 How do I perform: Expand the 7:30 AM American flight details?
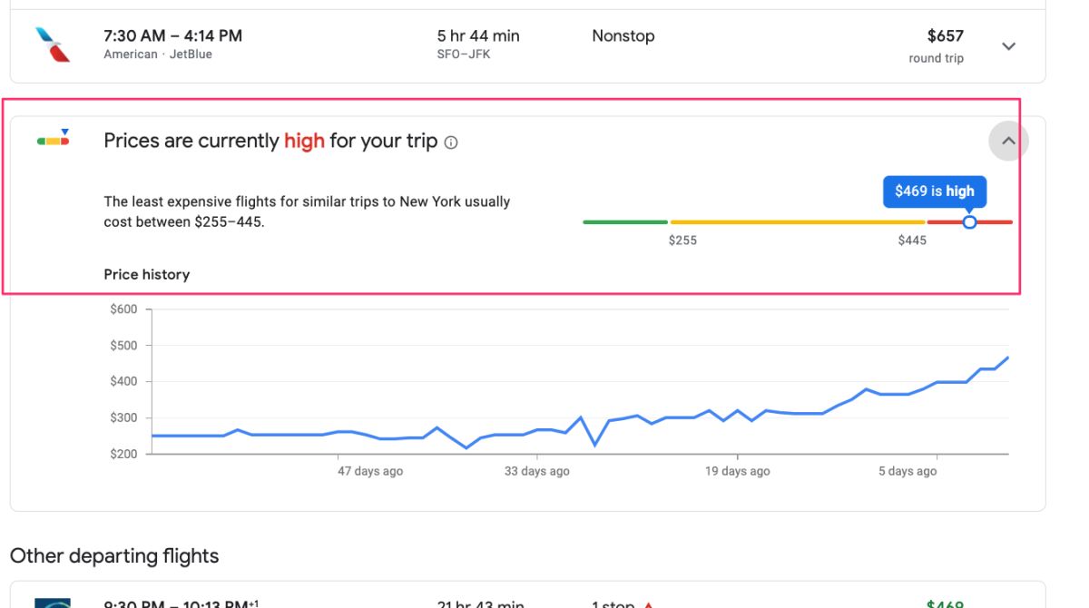point(1008,46)
